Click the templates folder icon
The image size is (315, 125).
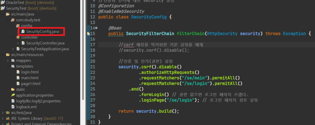pos(13,66)
